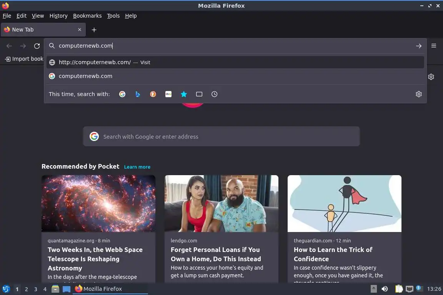Search this time with Google icon
This screenshot has height=295, width=443.
coord(122,94)
